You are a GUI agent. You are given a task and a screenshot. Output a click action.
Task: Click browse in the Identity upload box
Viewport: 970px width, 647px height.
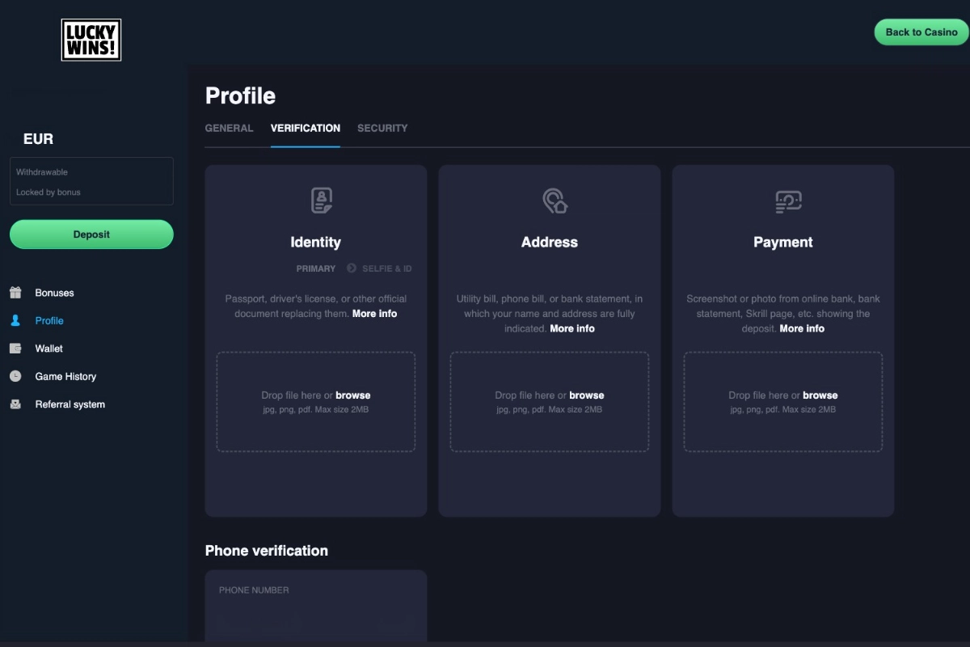pyautogui.click(x=353, y=395)
